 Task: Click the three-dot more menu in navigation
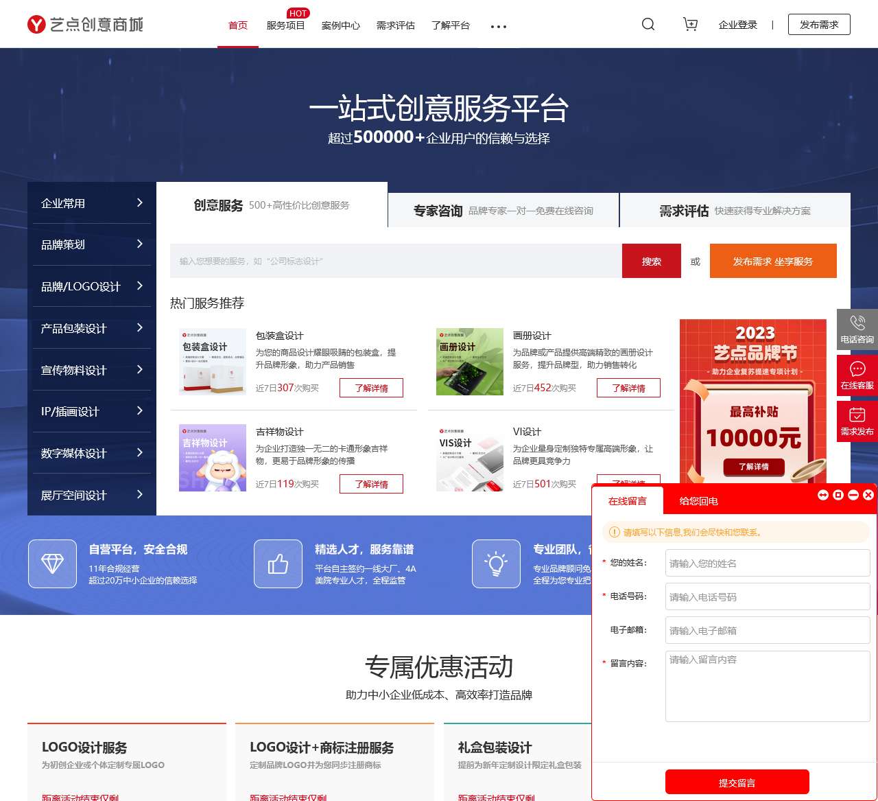(x=499, y=27)
